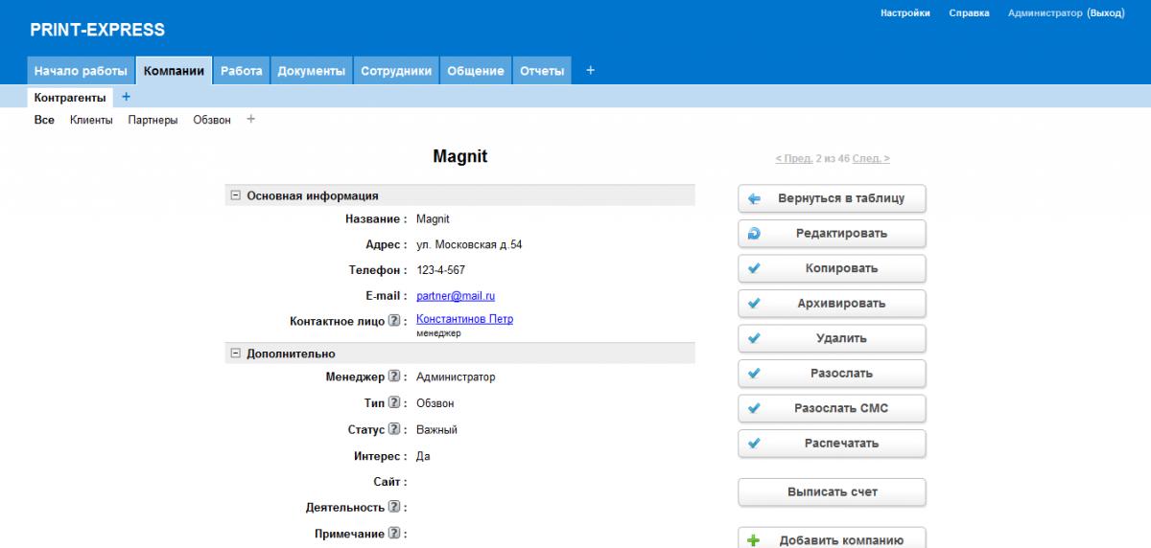
Task: Collapse the Основная информация section
Action: 235,195
